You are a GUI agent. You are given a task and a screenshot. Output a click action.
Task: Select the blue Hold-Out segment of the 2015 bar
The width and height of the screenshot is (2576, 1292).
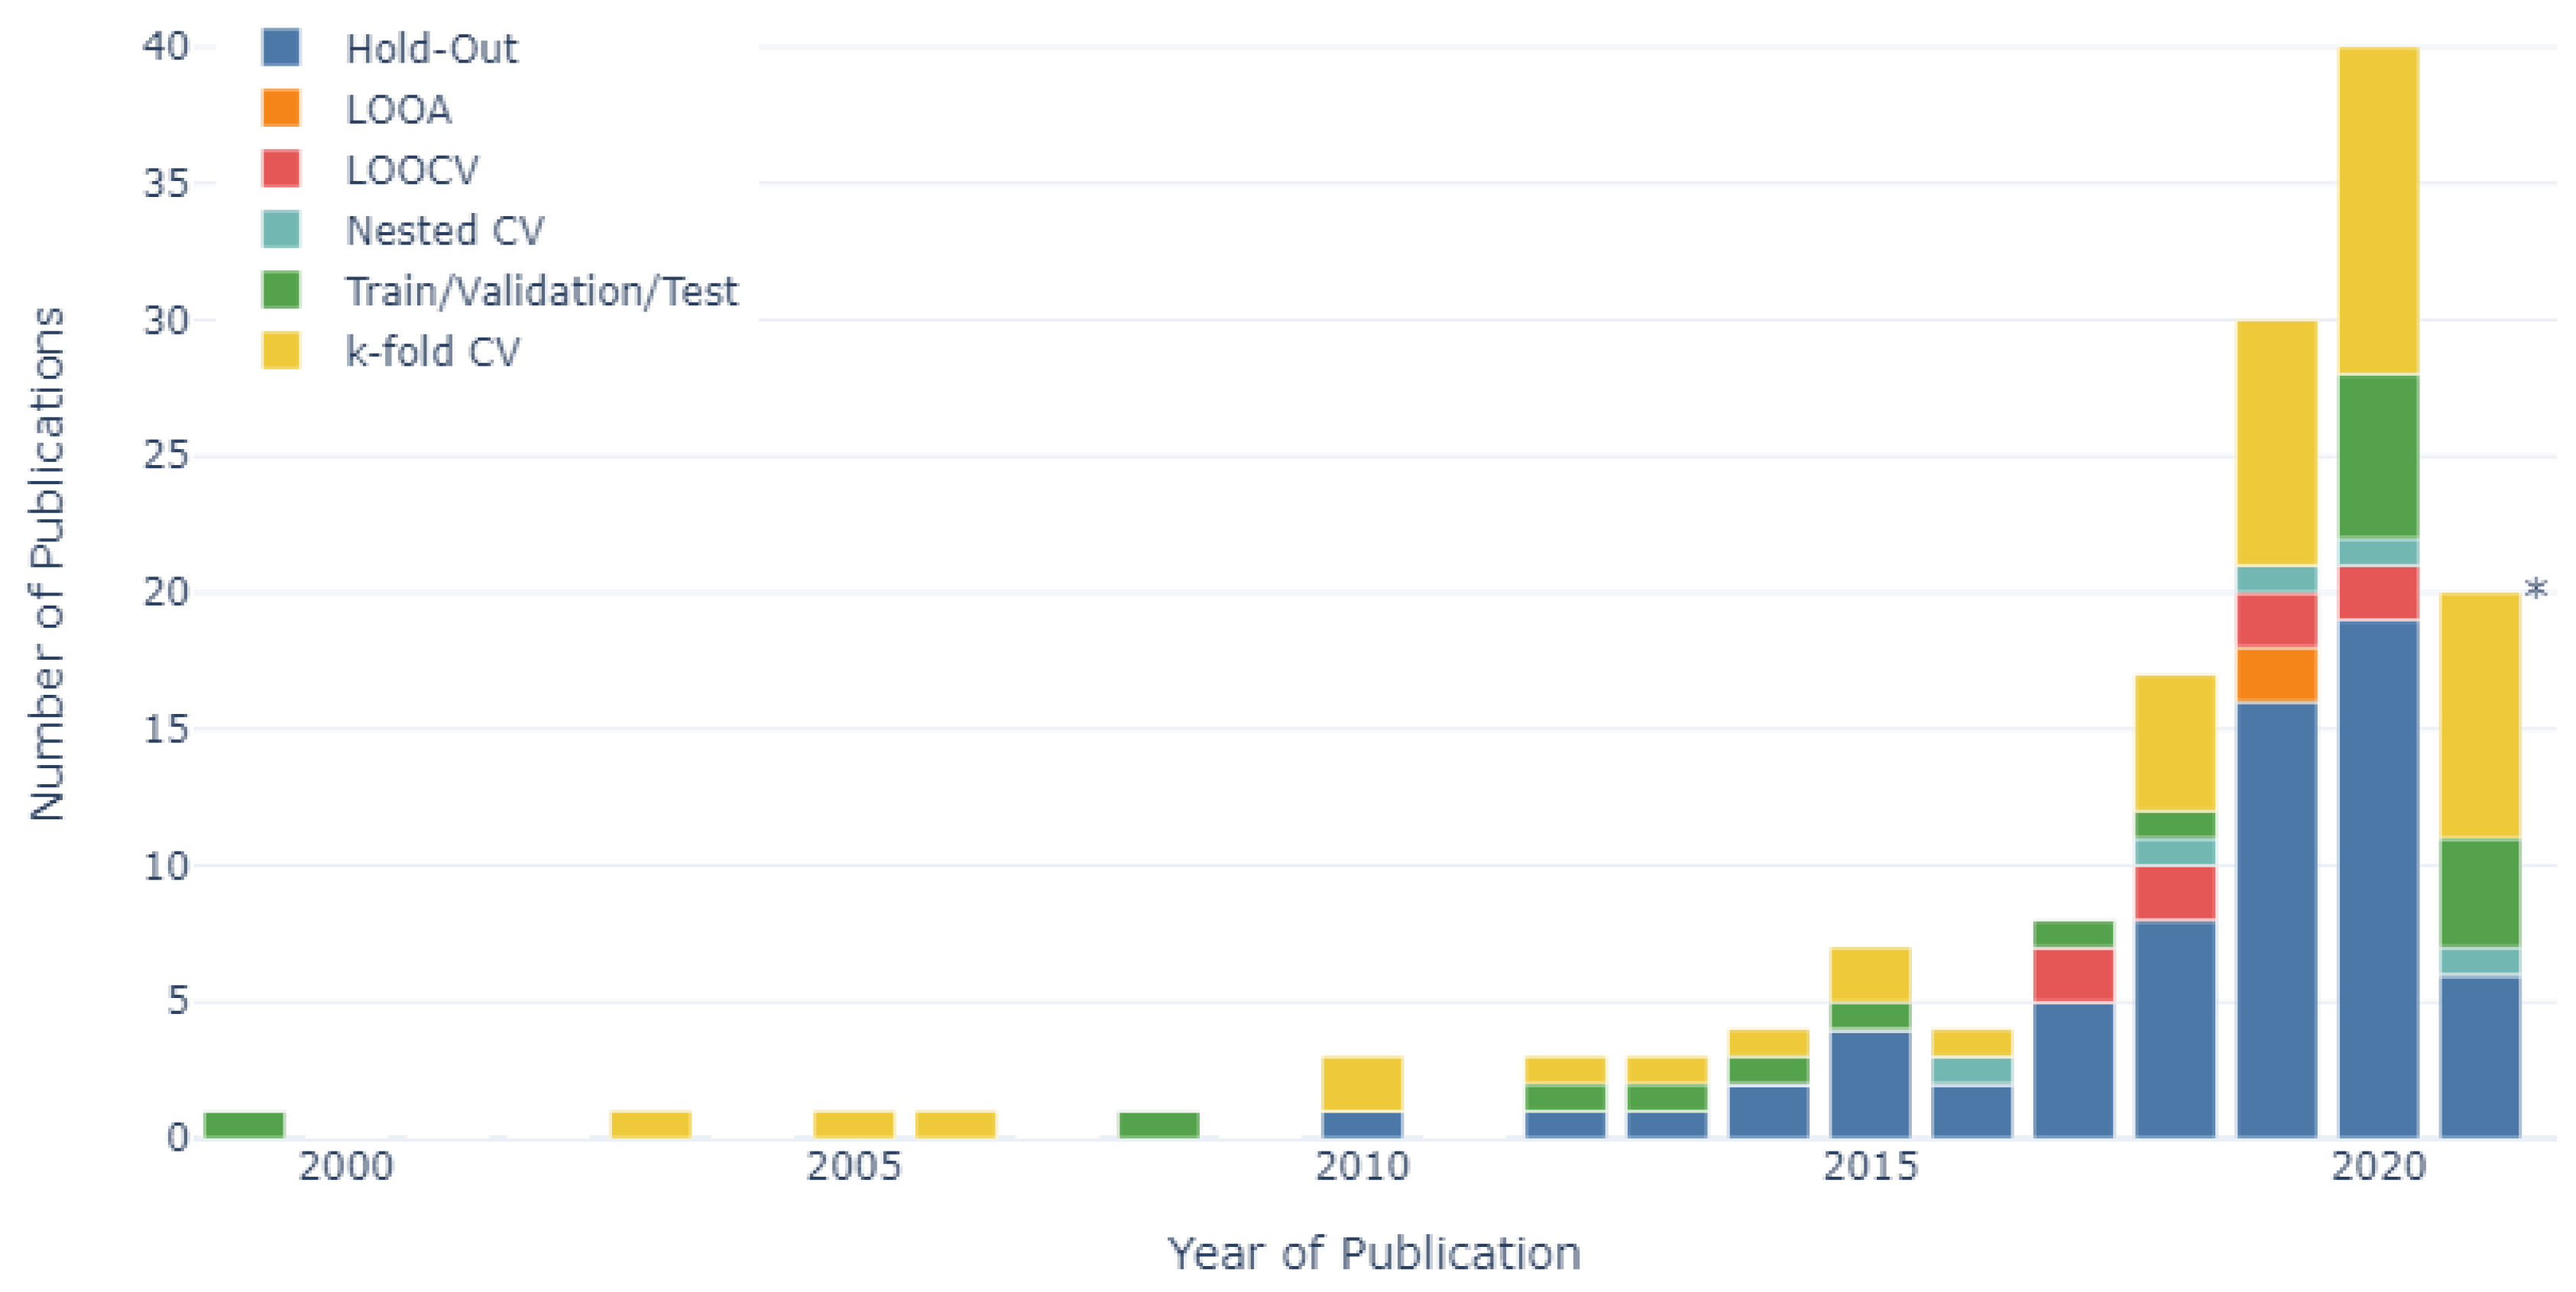pos(1870,1084)
